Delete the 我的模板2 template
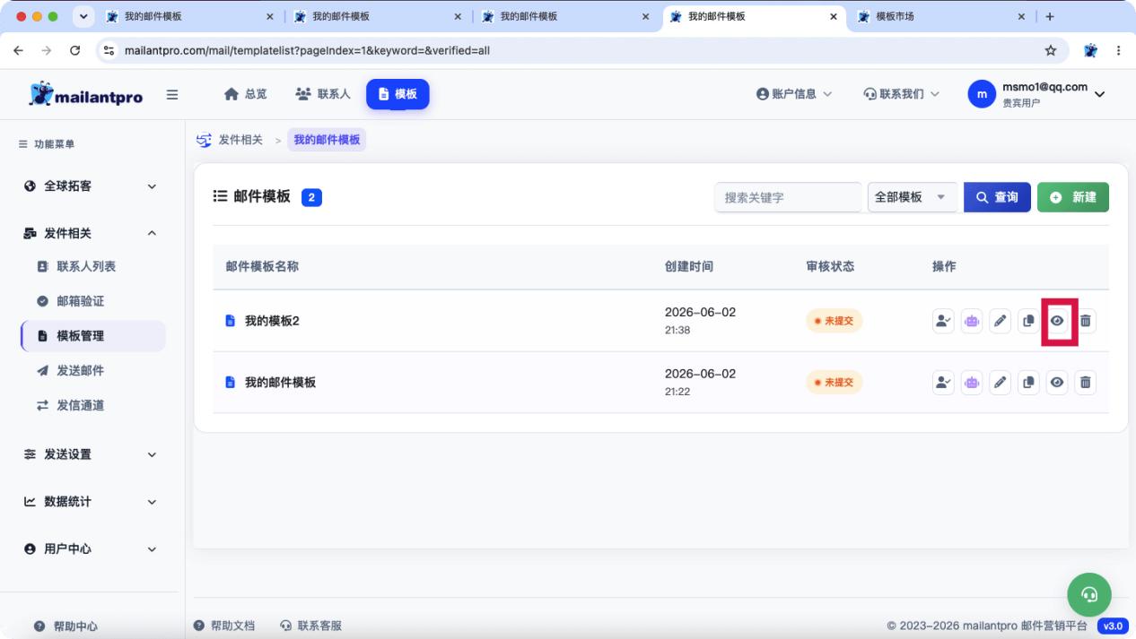The image size is (1136, 639). pyautogui.click(x=1086, y=321)
